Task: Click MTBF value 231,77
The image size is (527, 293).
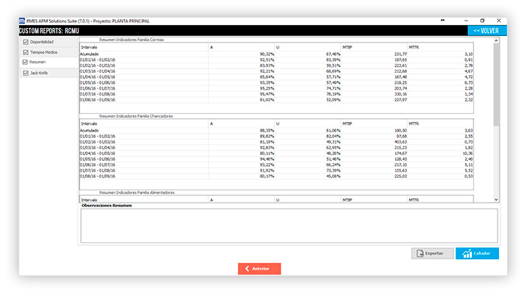Action: (x=400, y=54)
